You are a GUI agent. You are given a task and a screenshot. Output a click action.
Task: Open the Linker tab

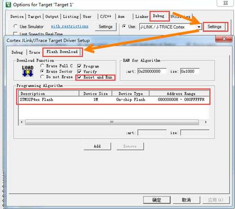click(142, 17)
